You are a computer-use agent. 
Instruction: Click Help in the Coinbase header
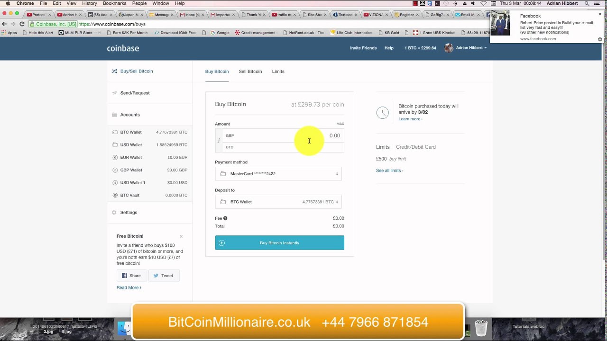[389, 48]
